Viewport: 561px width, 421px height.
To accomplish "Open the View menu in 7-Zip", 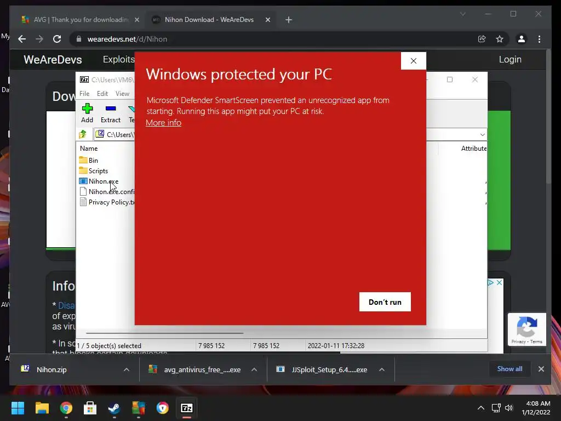I will (122, 93).
